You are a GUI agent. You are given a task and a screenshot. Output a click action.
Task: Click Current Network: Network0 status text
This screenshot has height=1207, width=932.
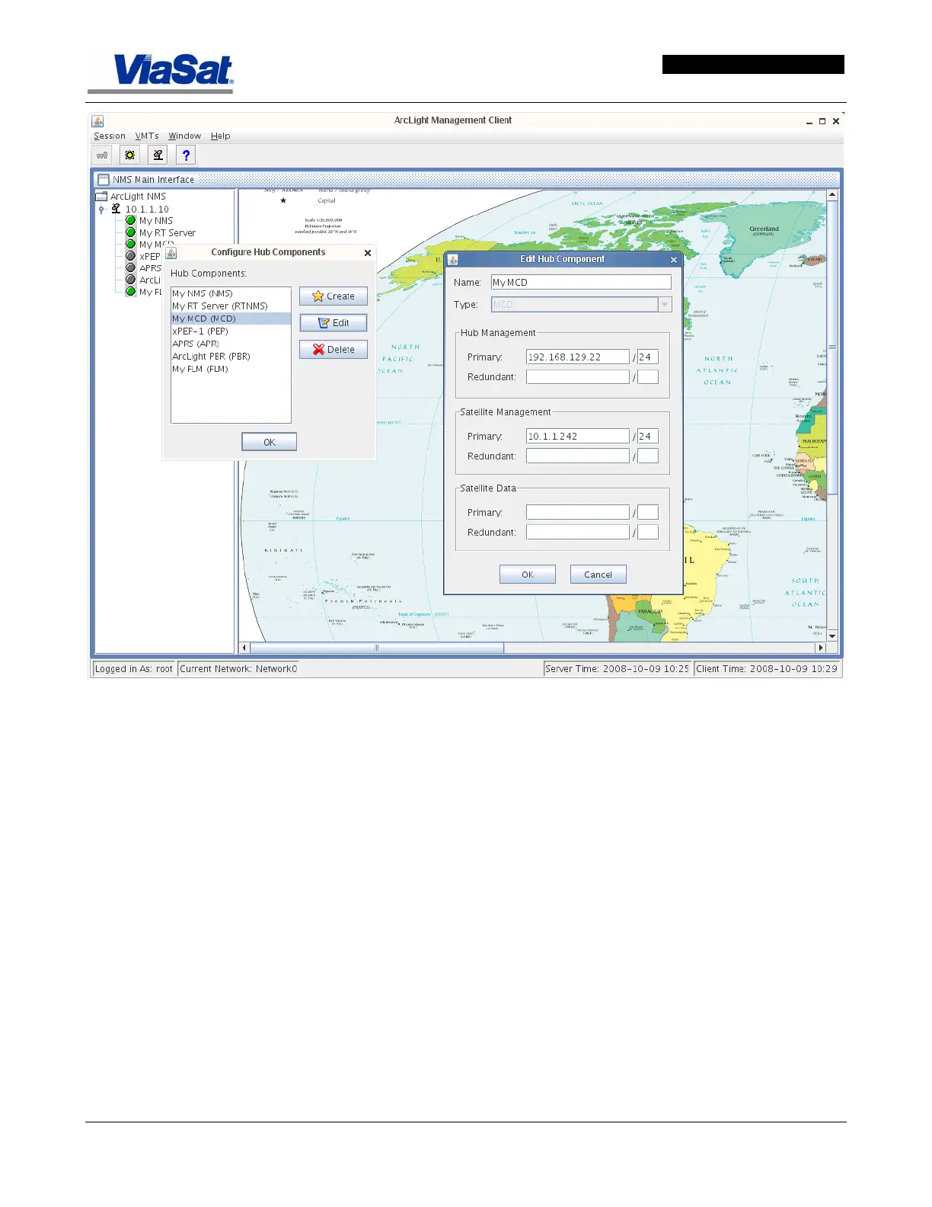click(x=238, y=669)
